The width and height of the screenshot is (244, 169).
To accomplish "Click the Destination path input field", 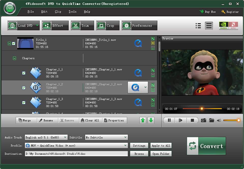I will click(x=76, y=154).
